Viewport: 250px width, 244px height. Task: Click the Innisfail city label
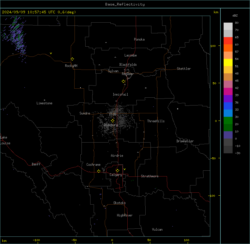[120, 94]
